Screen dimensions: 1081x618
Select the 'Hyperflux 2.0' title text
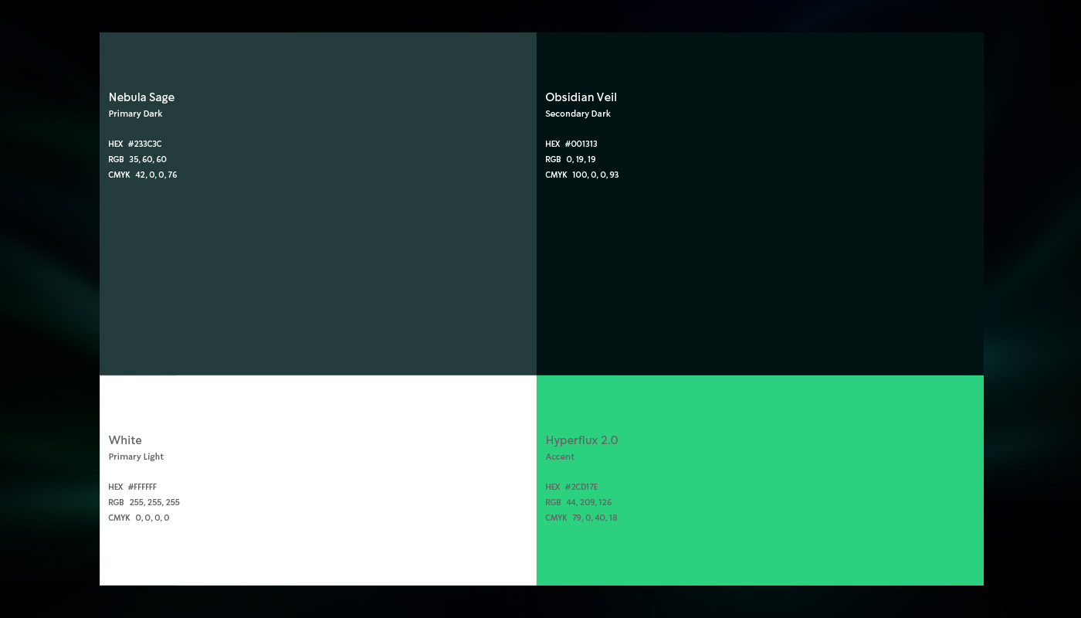[x=581, y=440]
